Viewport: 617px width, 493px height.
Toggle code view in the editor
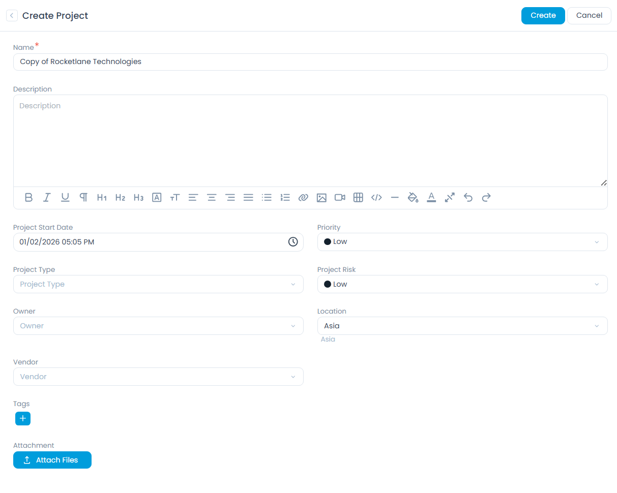[x=376, y=198]
